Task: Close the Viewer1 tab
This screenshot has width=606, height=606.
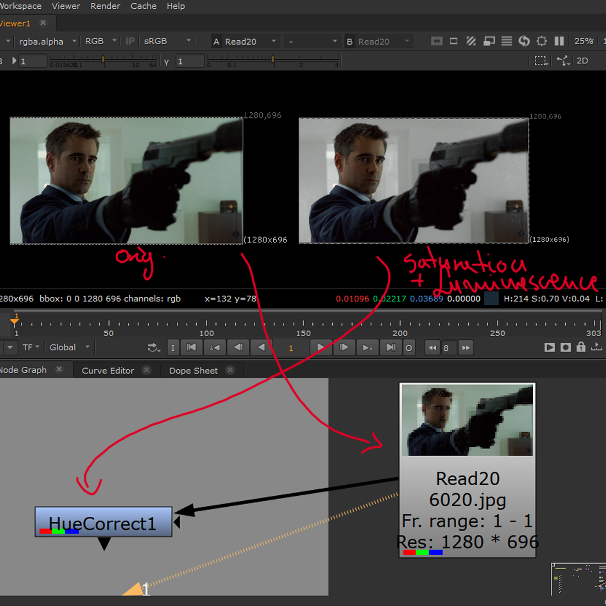Action: coord(44,23)
